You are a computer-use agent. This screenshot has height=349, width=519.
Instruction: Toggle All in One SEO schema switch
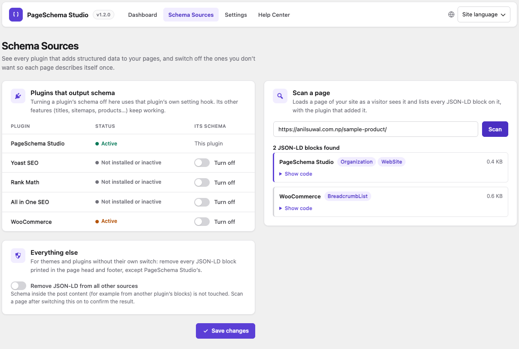point(202,202)
